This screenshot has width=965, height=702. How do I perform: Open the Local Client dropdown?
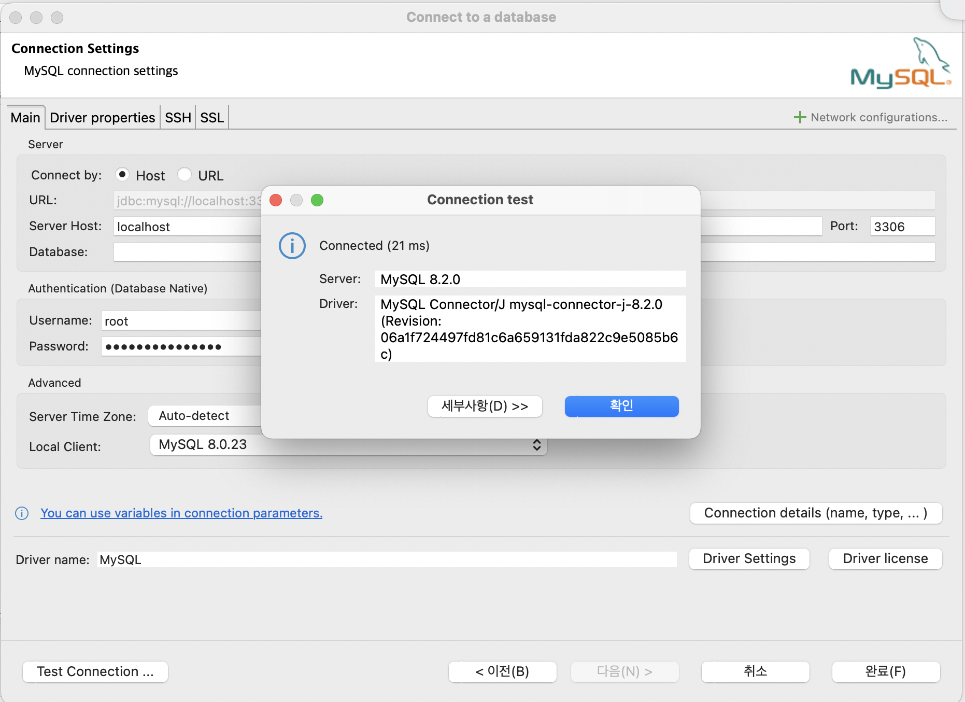coord(348,445)
